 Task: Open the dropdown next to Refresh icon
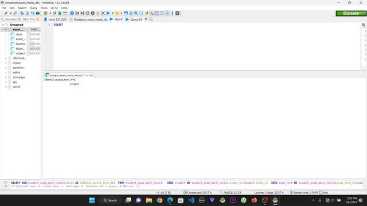coord(50,13)
